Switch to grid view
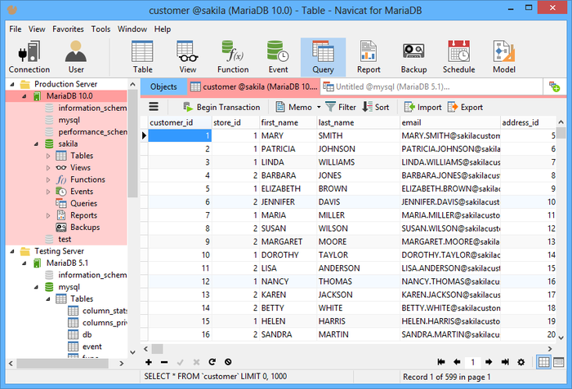Screen dimensions: 572x389 [543, 362]
